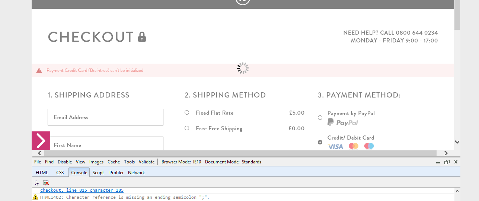This screenshot has width=479, height=201.
Task: Click the Email Address field
Action: click(x=105, y=117)
